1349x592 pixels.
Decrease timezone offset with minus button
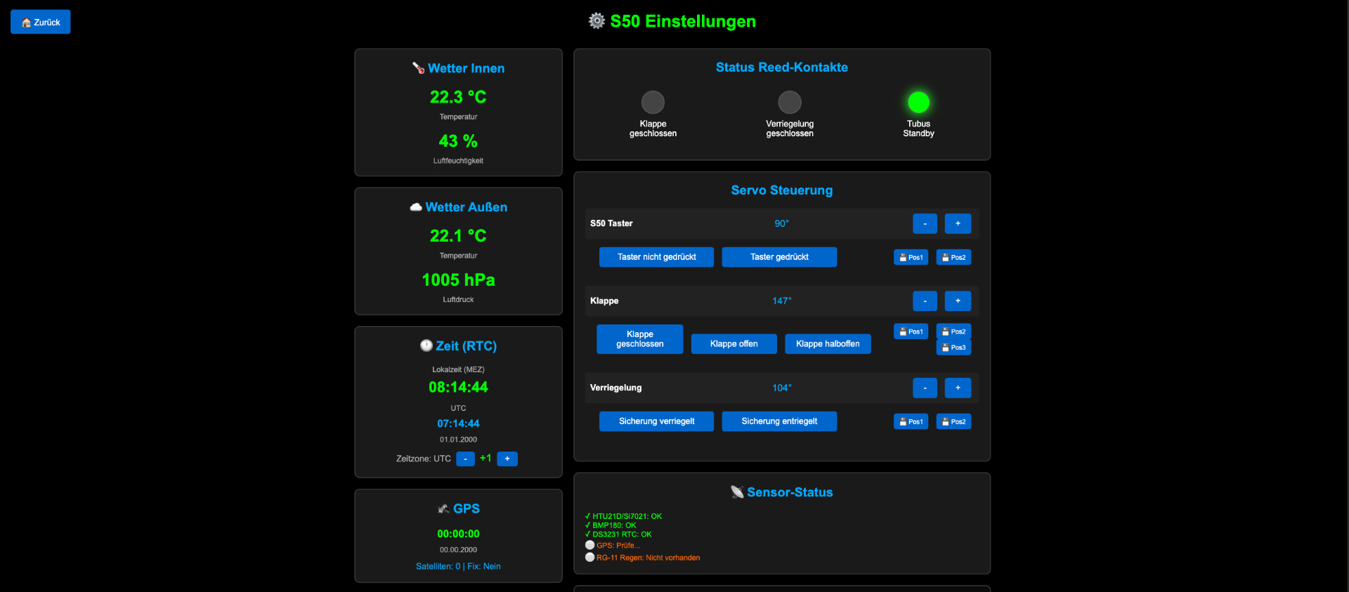pos(465,459)
